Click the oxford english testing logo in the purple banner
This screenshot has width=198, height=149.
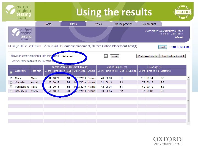[x=22, y=34]
